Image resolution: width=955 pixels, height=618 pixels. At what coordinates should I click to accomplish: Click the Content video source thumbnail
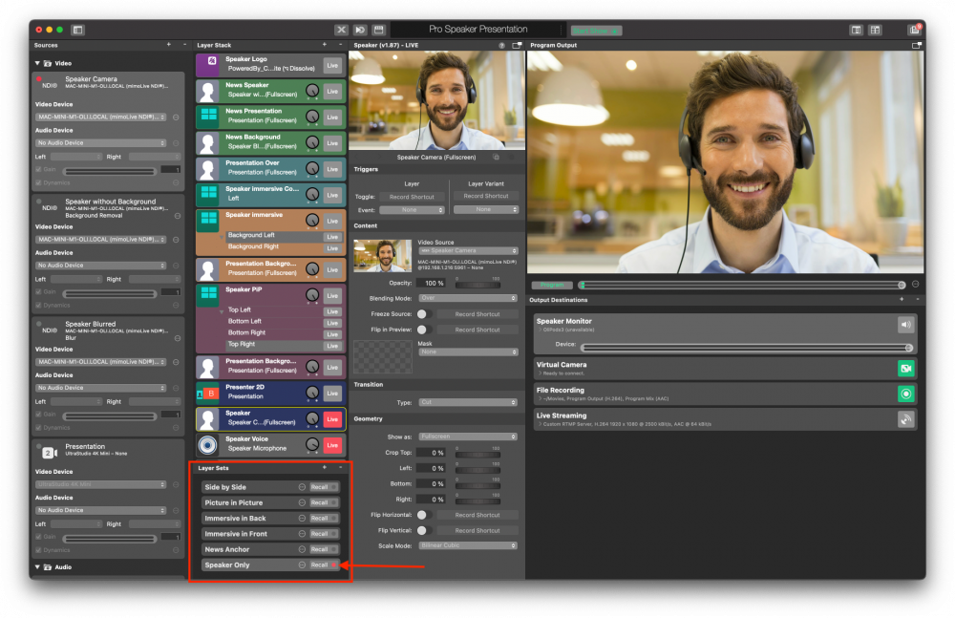[383, 256]
